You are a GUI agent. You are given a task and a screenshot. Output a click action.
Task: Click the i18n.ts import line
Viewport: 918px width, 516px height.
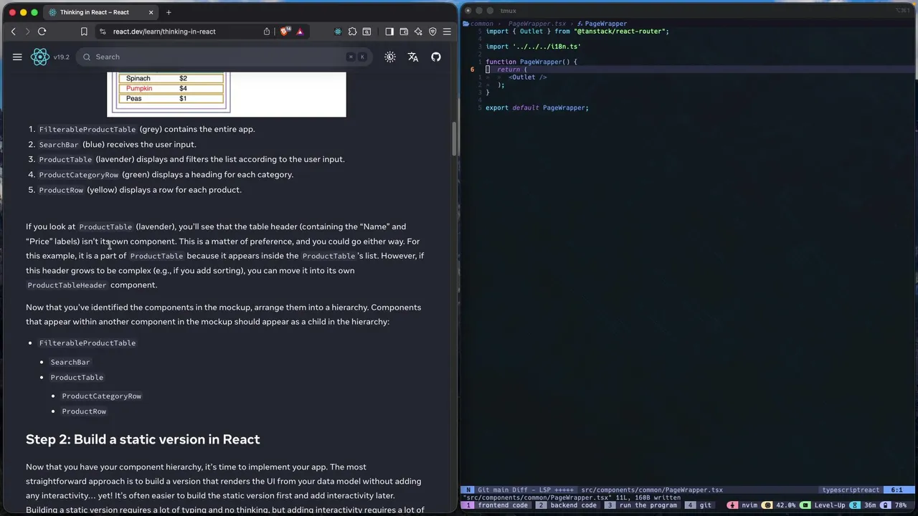click(x=533, y=47)
